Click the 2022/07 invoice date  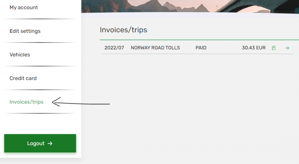[x=114, y=48]
